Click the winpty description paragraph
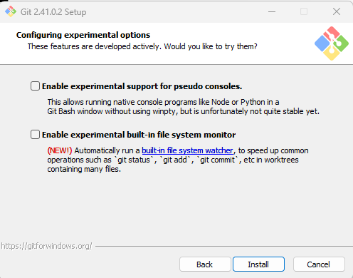 [x=183, y=106]
